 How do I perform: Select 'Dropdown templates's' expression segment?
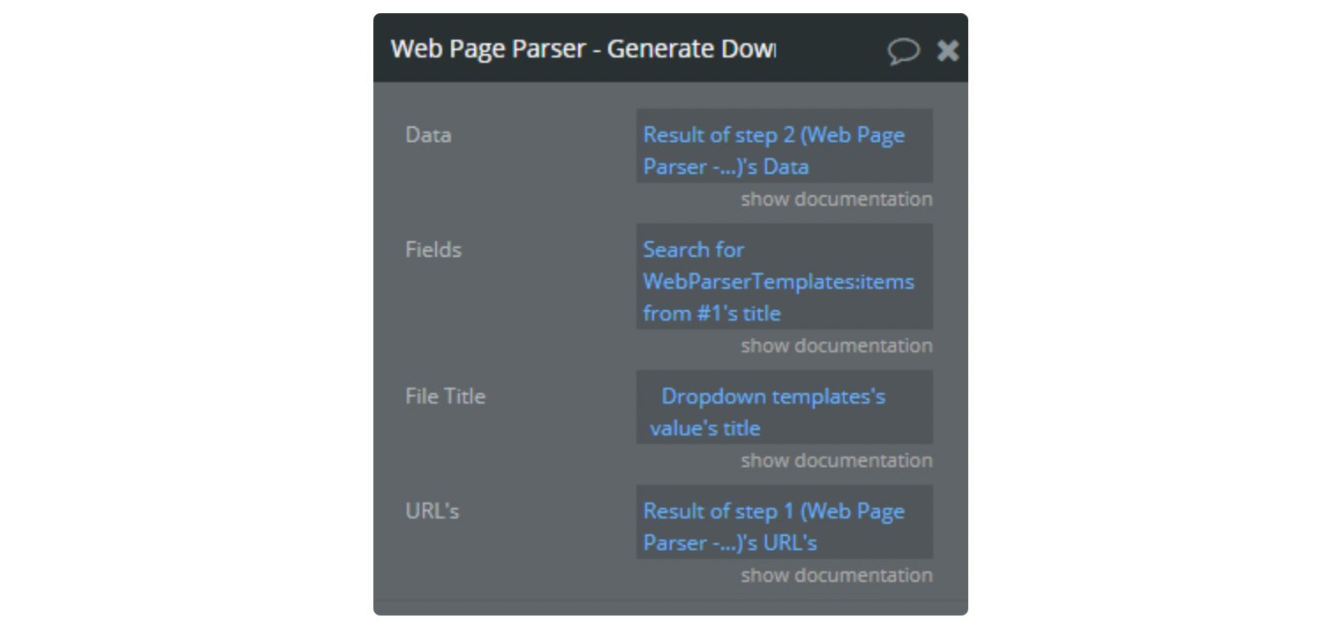click(x=773, y=397)
